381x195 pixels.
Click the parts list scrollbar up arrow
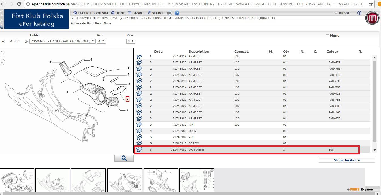point(375,57)
